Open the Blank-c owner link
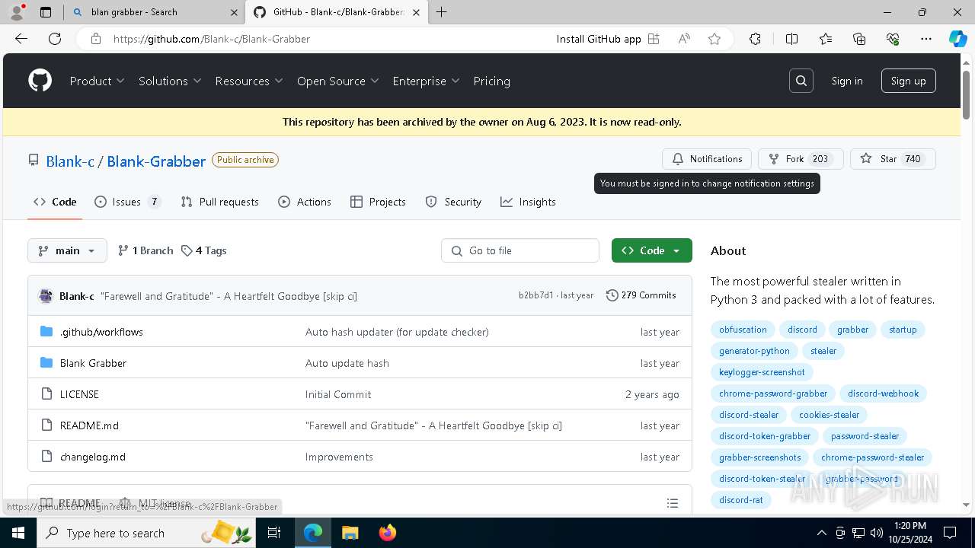 (x=70, y=161)
